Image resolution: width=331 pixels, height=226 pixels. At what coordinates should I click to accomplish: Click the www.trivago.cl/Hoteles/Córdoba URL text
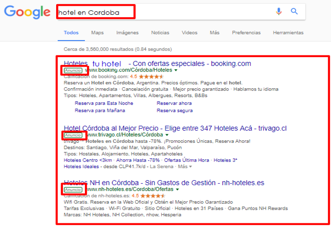tap(125, 135)
